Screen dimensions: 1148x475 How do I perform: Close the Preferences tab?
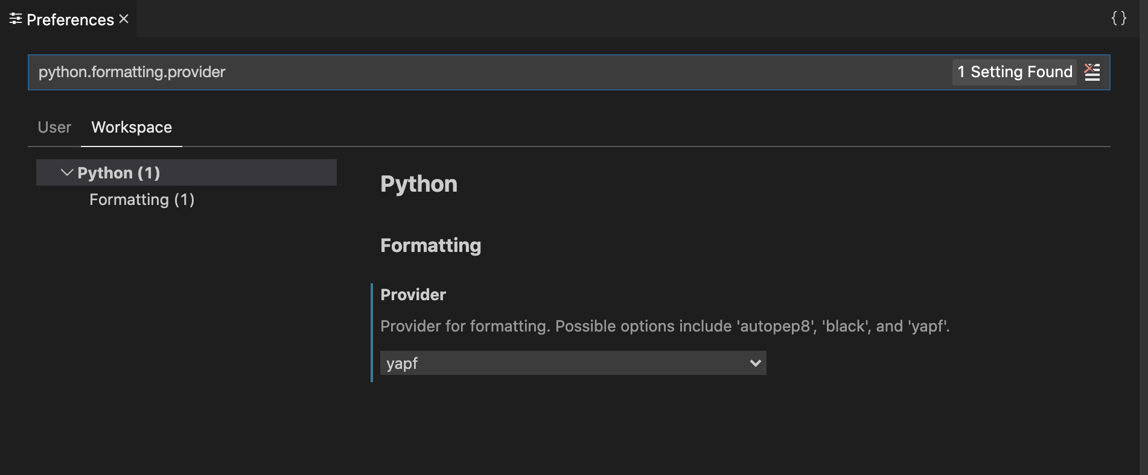pyautogui.click(x=124, y=19)
